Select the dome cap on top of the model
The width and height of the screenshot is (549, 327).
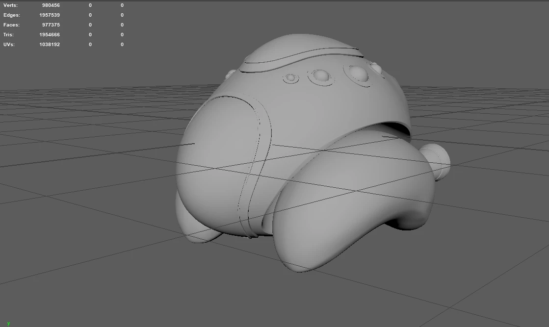(x=301, y=49)
